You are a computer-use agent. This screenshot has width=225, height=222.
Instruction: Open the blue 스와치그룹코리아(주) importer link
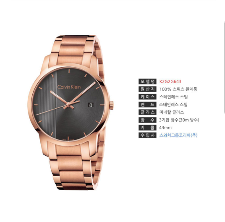[178, 135]
